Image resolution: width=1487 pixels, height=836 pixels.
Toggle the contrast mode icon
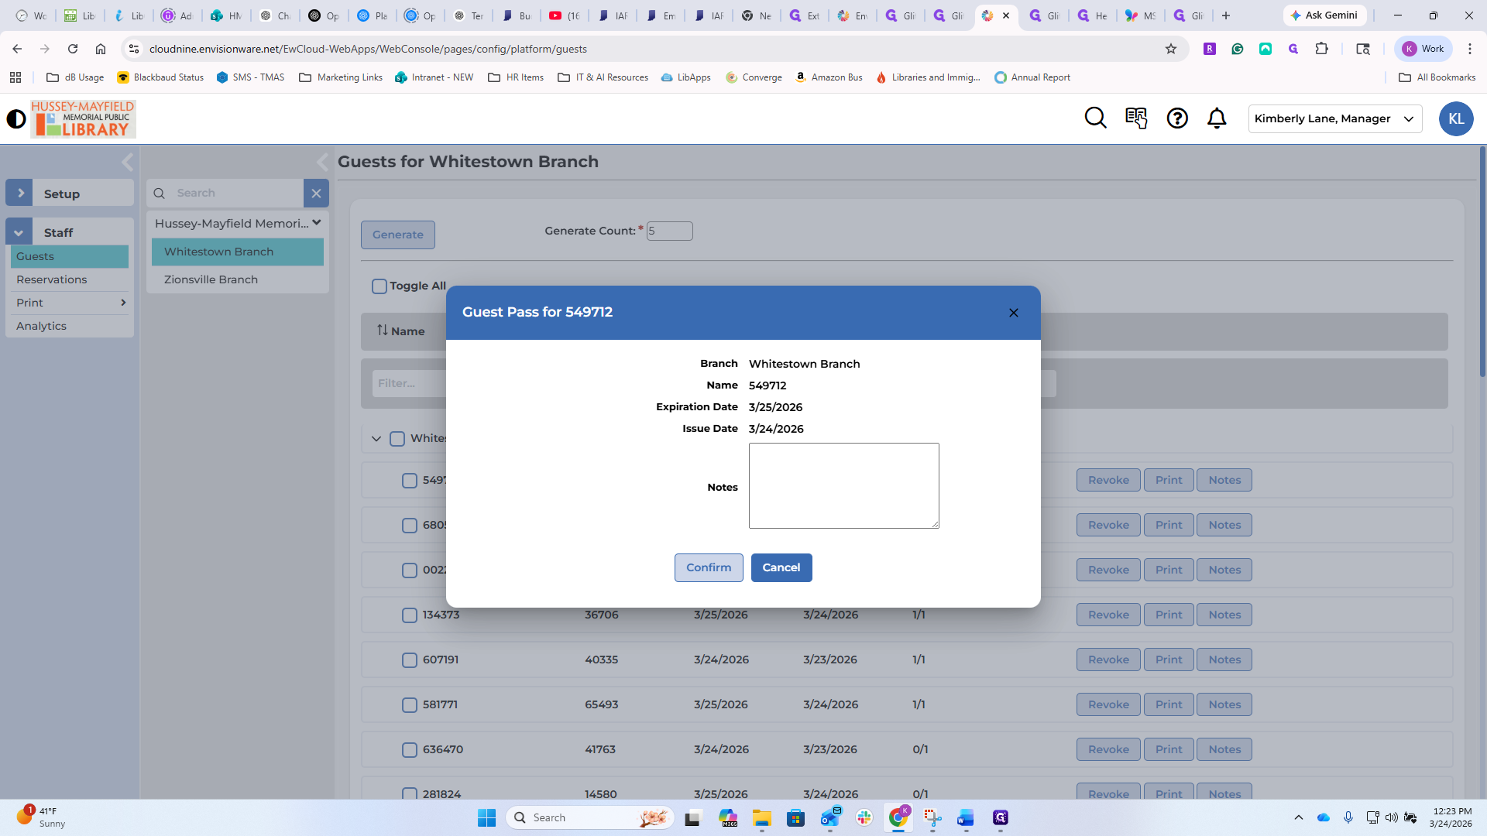coord(15,118)
